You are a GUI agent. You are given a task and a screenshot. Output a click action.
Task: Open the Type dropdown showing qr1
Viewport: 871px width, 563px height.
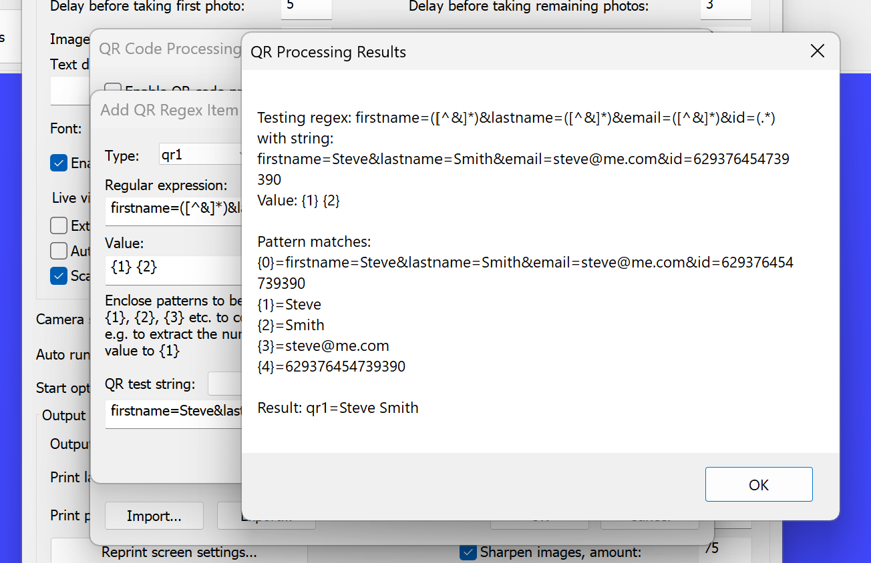click(200, 155)
